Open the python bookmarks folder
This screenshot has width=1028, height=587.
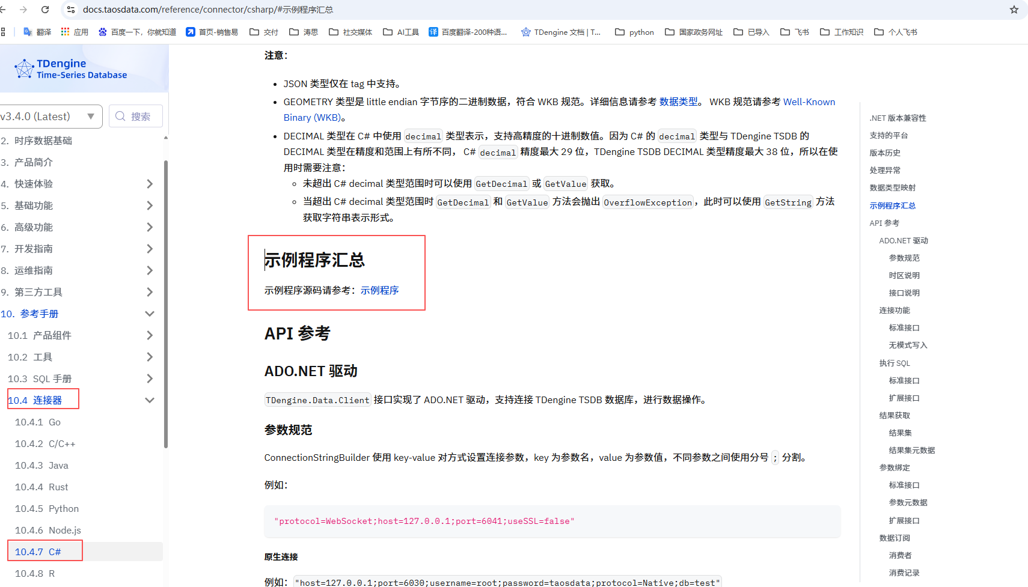(635, 32)
